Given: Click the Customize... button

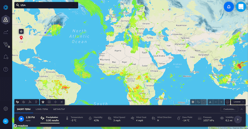Looking at the screenshot, I should point(229,109).
